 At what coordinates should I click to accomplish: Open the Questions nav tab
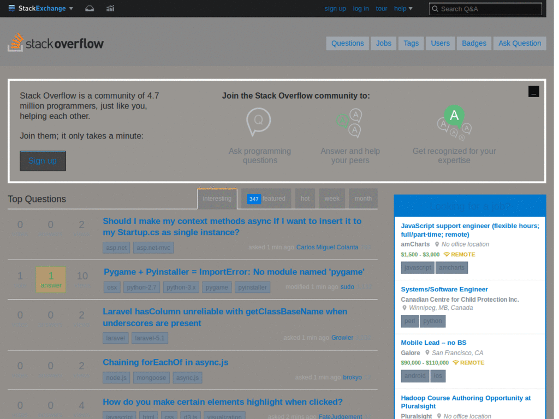coord(347,43)
